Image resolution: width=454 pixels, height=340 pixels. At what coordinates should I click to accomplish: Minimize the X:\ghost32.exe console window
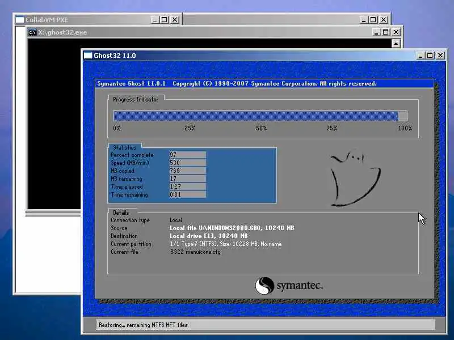click(x=376, y=32)
